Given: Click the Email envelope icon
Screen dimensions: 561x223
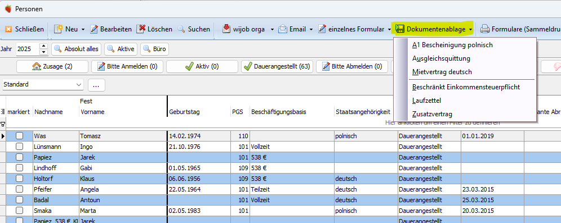Looking at the screenshot, I should (x=283, y=29).
